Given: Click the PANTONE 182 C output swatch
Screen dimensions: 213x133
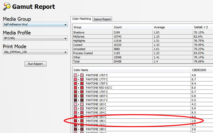Looking at the screenshot, I should (82, 104).
